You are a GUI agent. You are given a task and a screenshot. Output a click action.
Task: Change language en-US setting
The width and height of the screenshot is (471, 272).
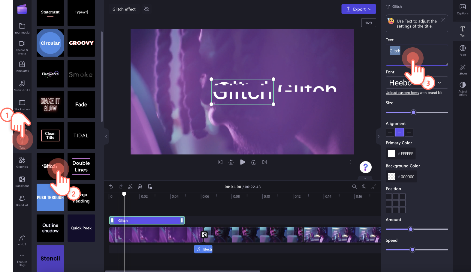[22, 240]
